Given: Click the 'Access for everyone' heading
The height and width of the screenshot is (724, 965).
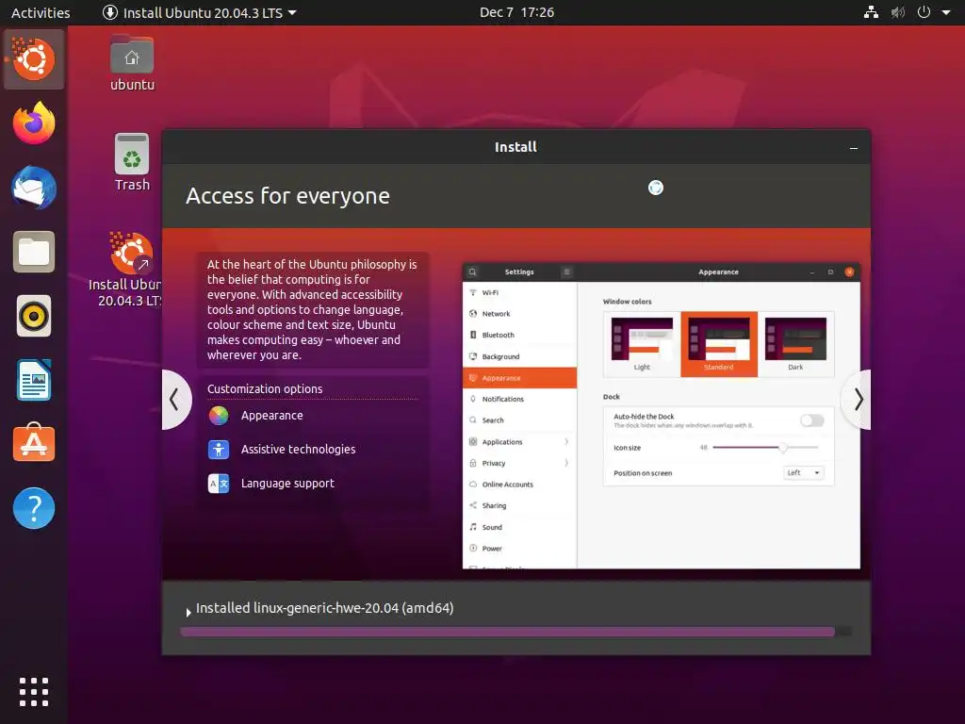Looking at the screenshot, I should pyautogui.click(x=287, y=196).
